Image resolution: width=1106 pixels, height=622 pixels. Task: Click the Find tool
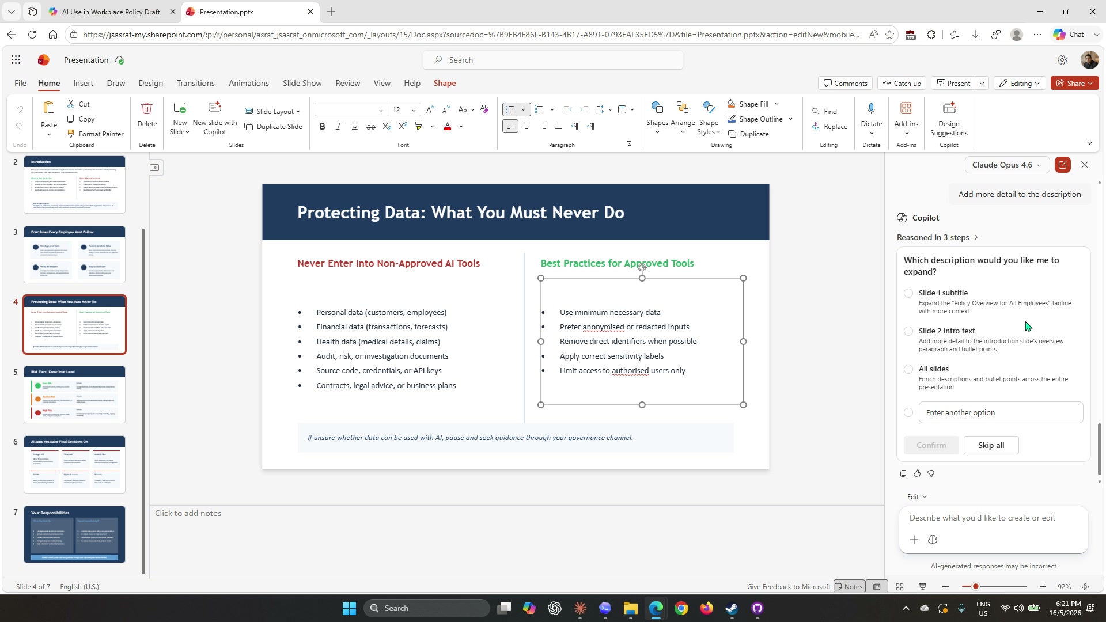point(824,111)
